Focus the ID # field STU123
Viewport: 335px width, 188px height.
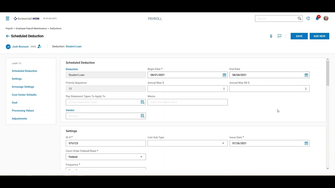click(106, 143)
